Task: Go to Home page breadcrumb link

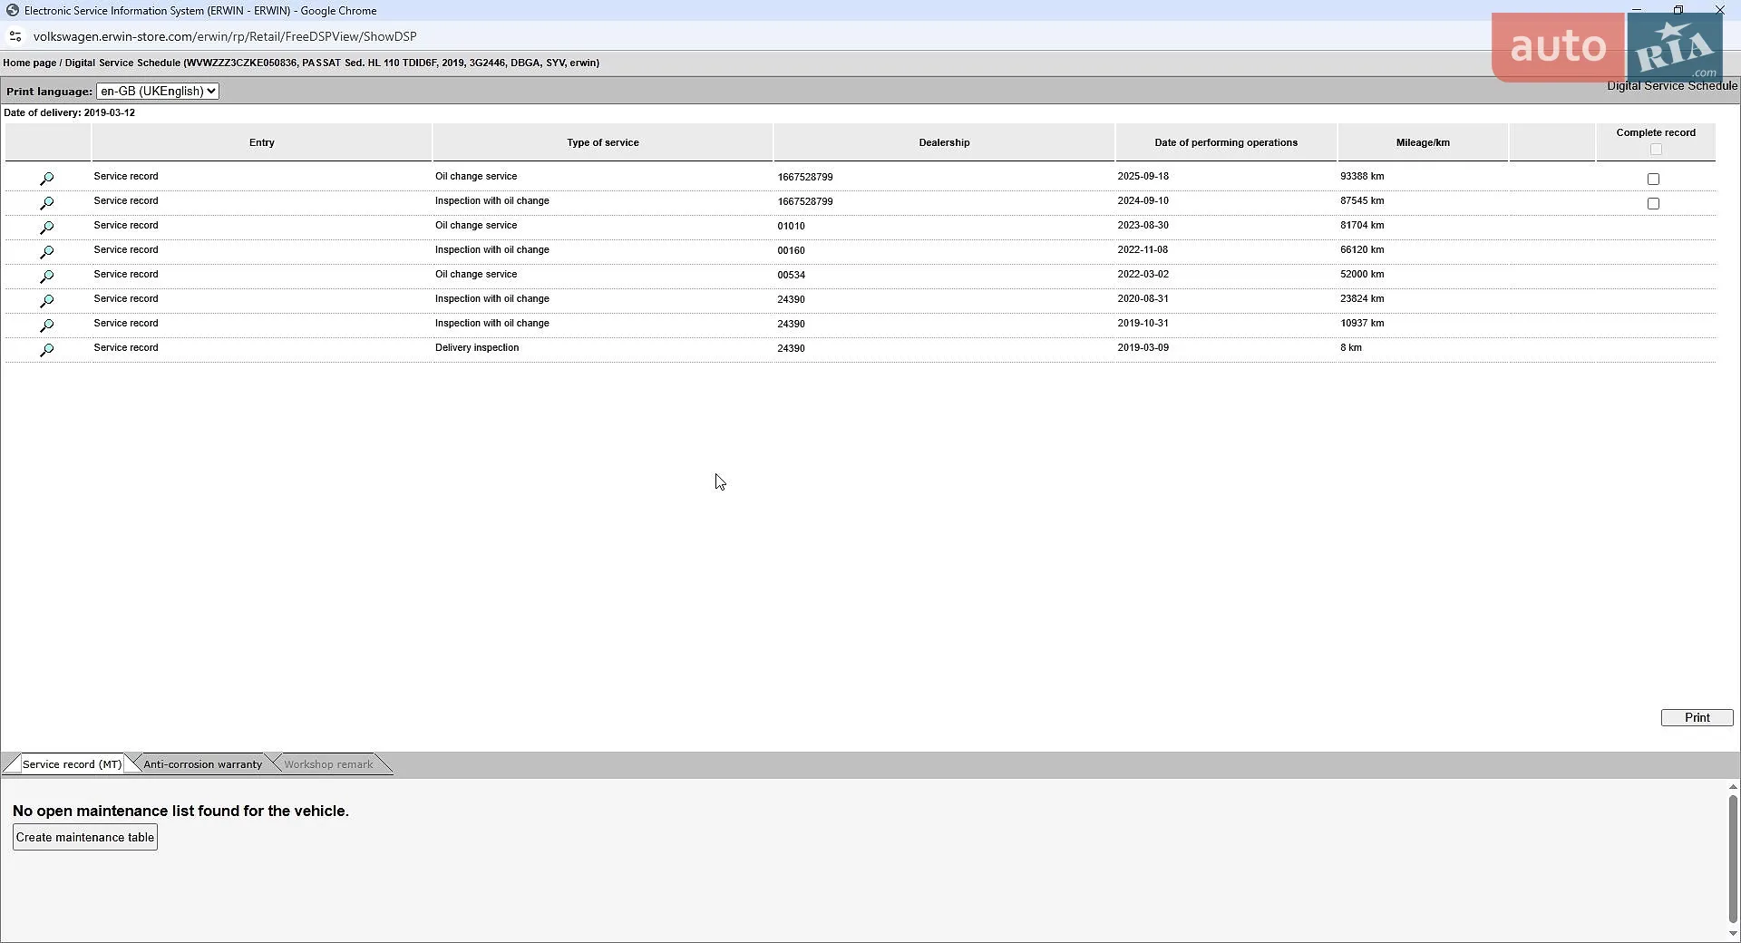Action: (x=30, y=63)
